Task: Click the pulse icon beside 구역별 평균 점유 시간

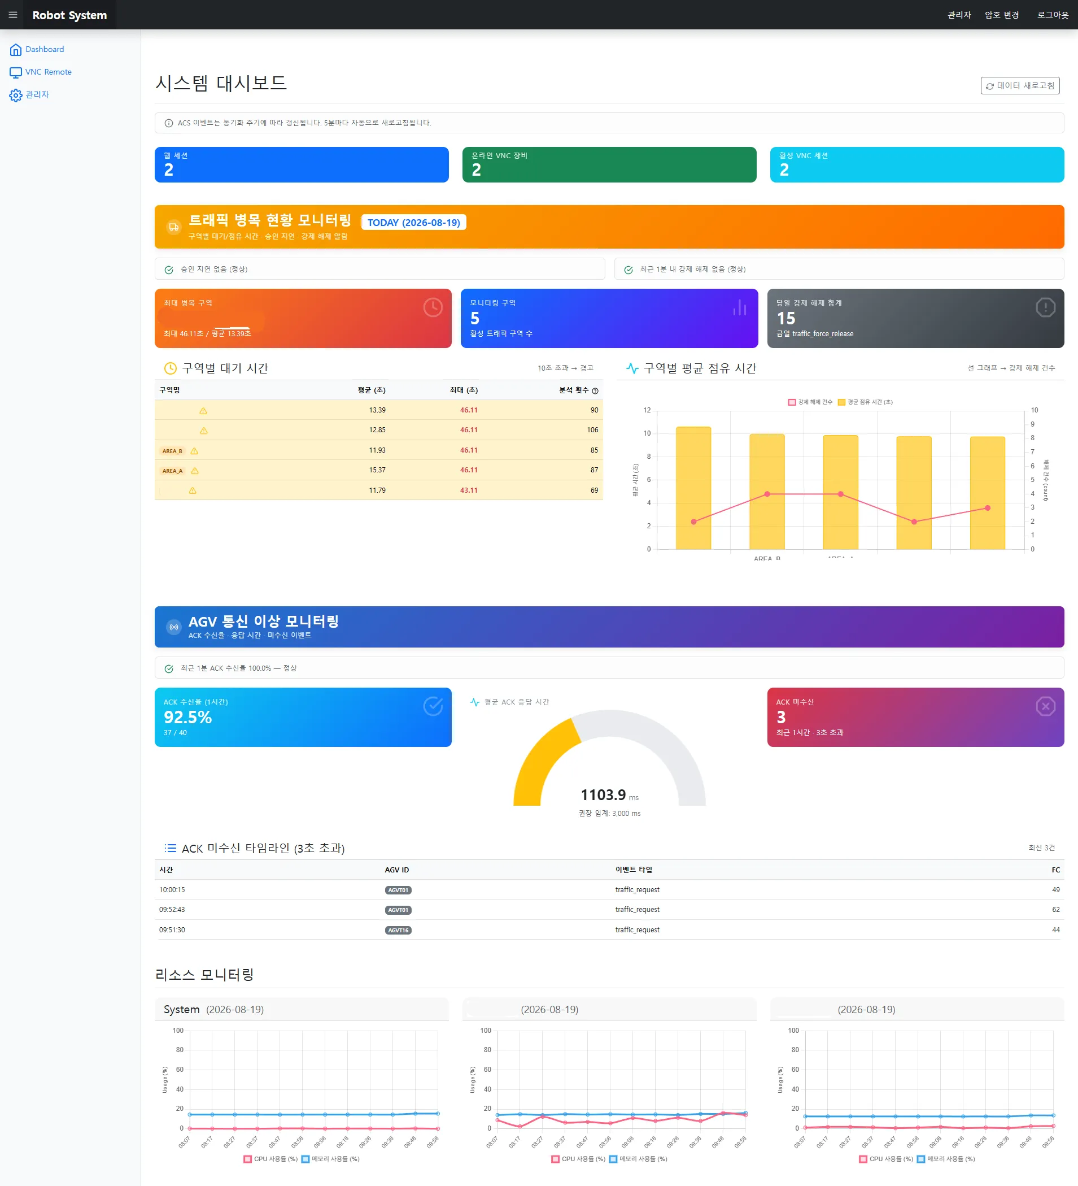Action: coord(632,368)
